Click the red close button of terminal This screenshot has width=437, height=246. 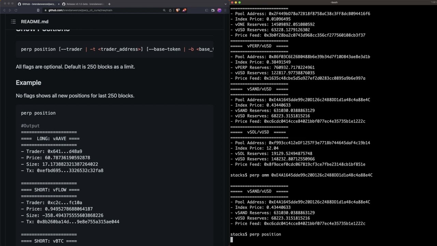click(x=232, y=2)
